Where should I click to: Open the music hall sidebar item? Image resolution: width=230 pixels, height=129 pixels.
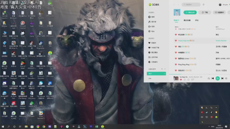152,22
